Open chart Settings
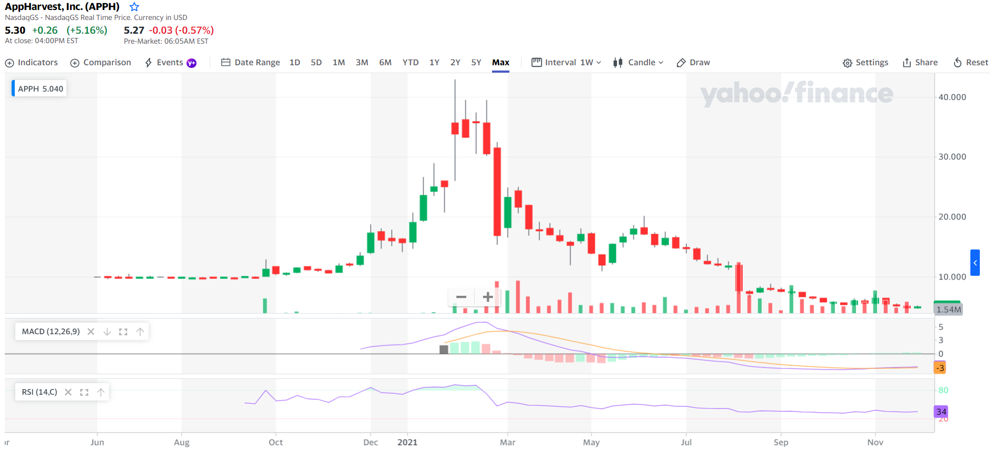Viewport: 993px width, 460px height. pos(866,63)
